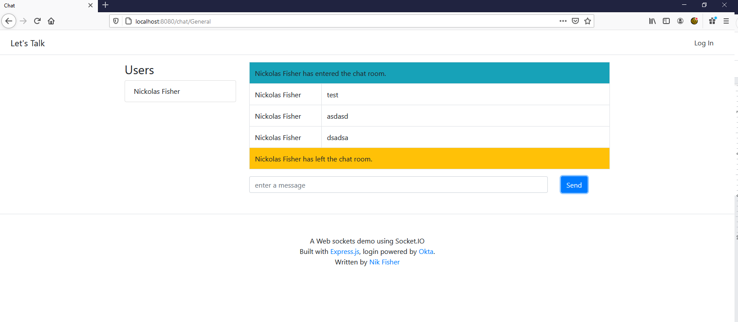Close the Chat tab
The image size is (738, 322).
coord(91,5)
